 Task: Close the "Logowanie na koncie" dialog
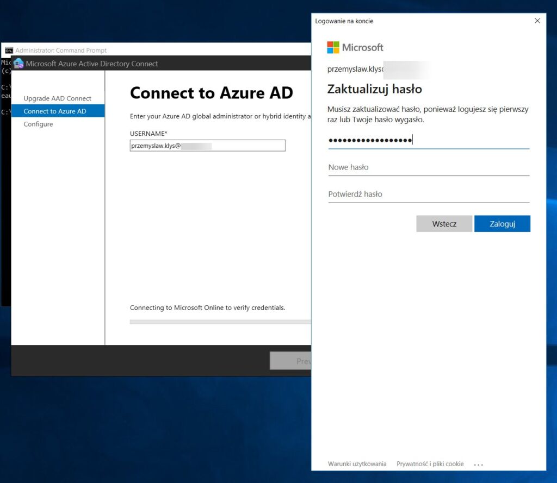(537, 20)
